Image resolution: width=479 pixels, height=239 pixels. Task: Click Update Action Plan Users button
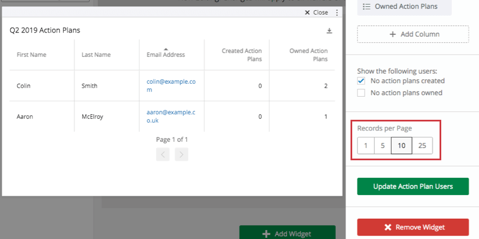coord(413,186)
